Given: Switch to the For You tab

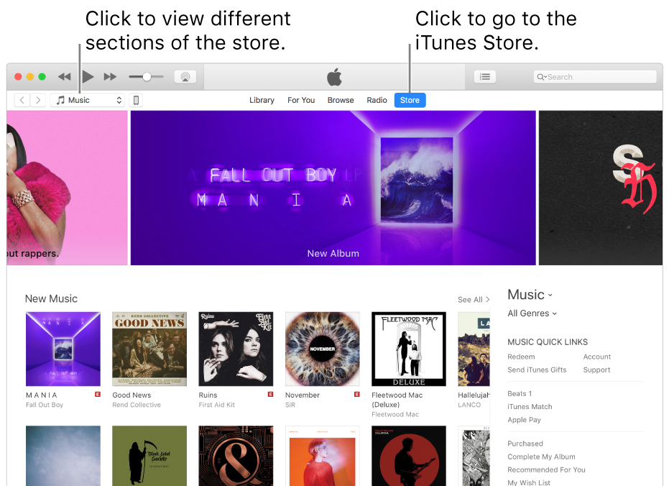Looking at the screenshot, I should (301, 100).
